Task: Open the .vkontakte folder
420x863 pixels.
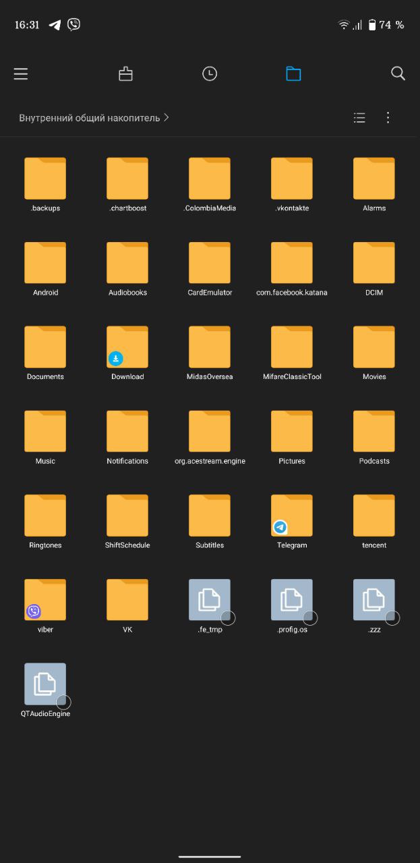Action: point(292,179)
